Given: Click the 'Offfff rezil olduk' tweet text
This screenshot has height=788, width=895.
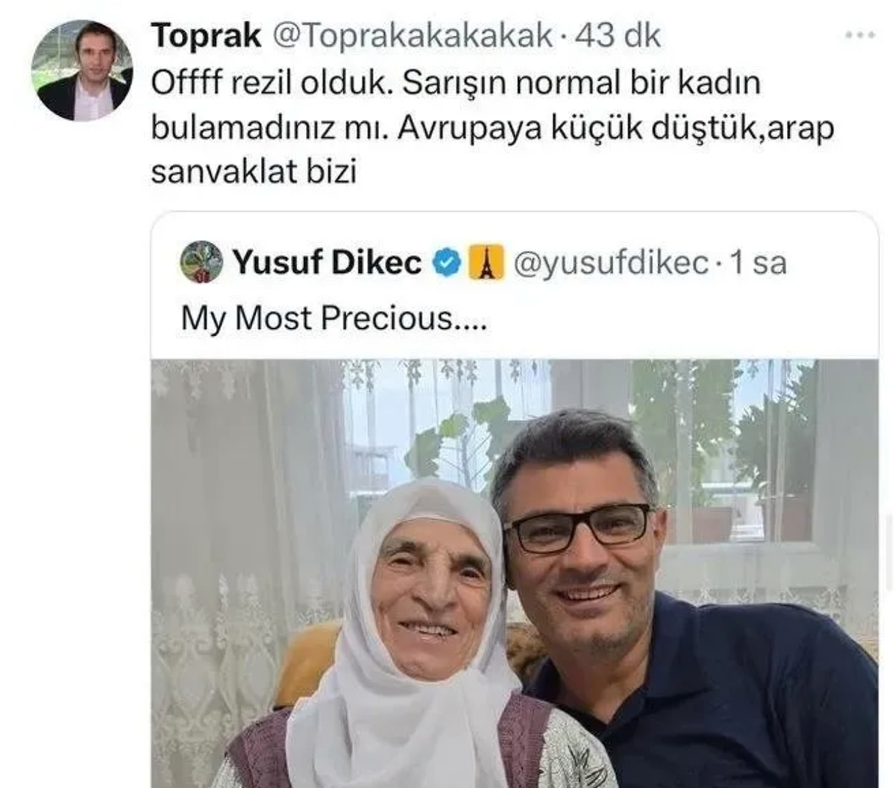Looking at the screenshot, I should pyautogui.click(x=272, y=82).
